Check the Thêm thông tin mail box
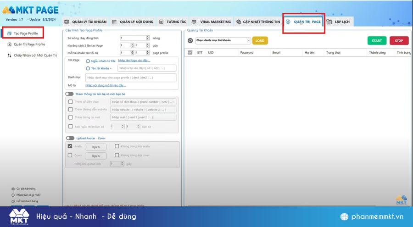The image size is (413, 227). 70,117
